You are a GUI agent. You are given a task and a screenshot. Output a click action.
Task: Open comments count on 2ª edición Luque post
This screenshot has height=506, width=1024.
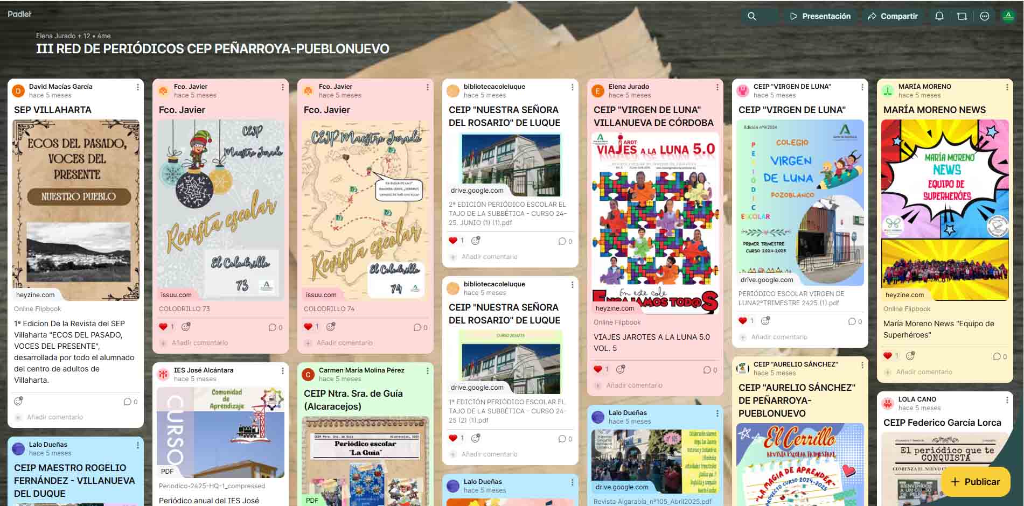(565, 241)
